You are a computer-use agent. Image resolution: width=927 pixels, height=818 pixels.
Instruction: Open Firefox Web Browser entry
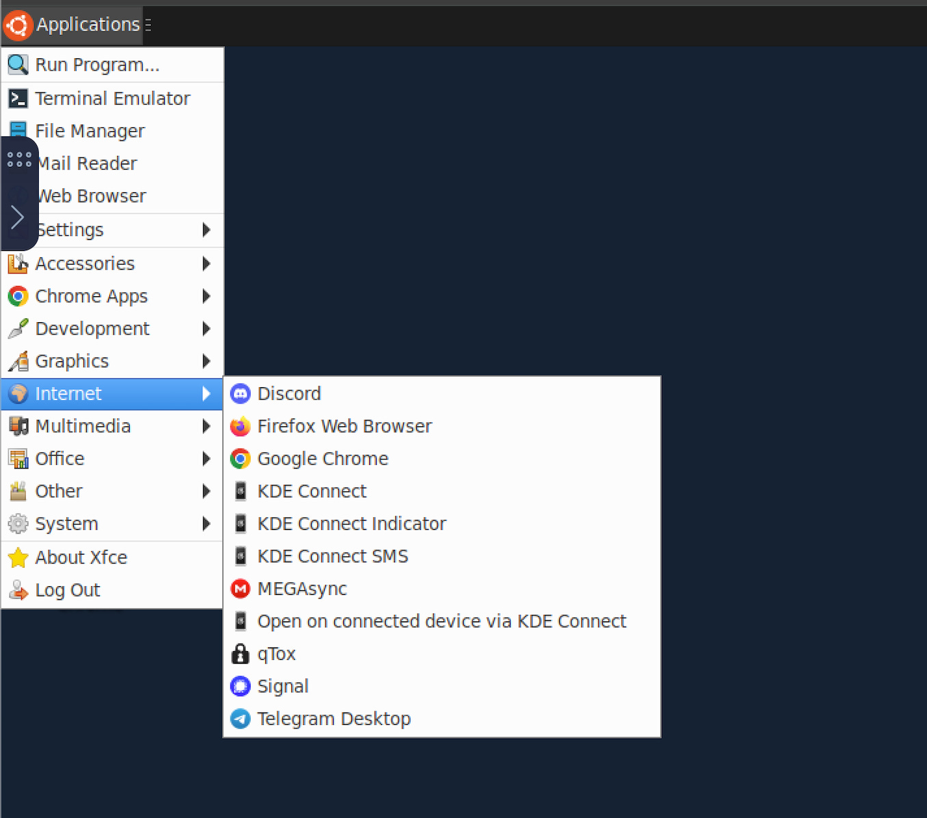[x=442, y=426]
